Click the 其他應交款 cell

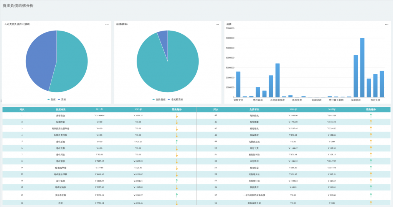coord(254,174)
